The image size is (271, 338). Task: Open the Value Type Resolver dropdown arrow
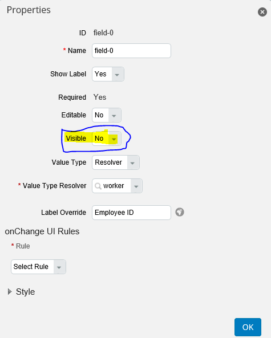coord(136,186)
